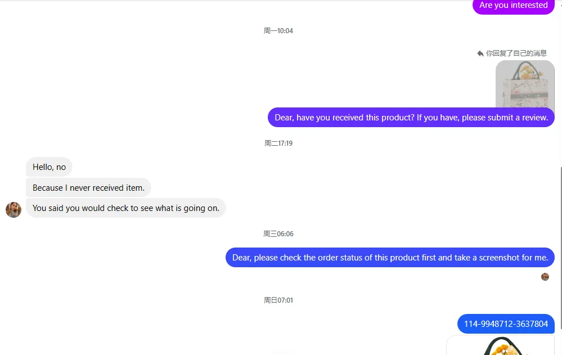Click the "你回复了自己的消息" reply label

point(516,53)
